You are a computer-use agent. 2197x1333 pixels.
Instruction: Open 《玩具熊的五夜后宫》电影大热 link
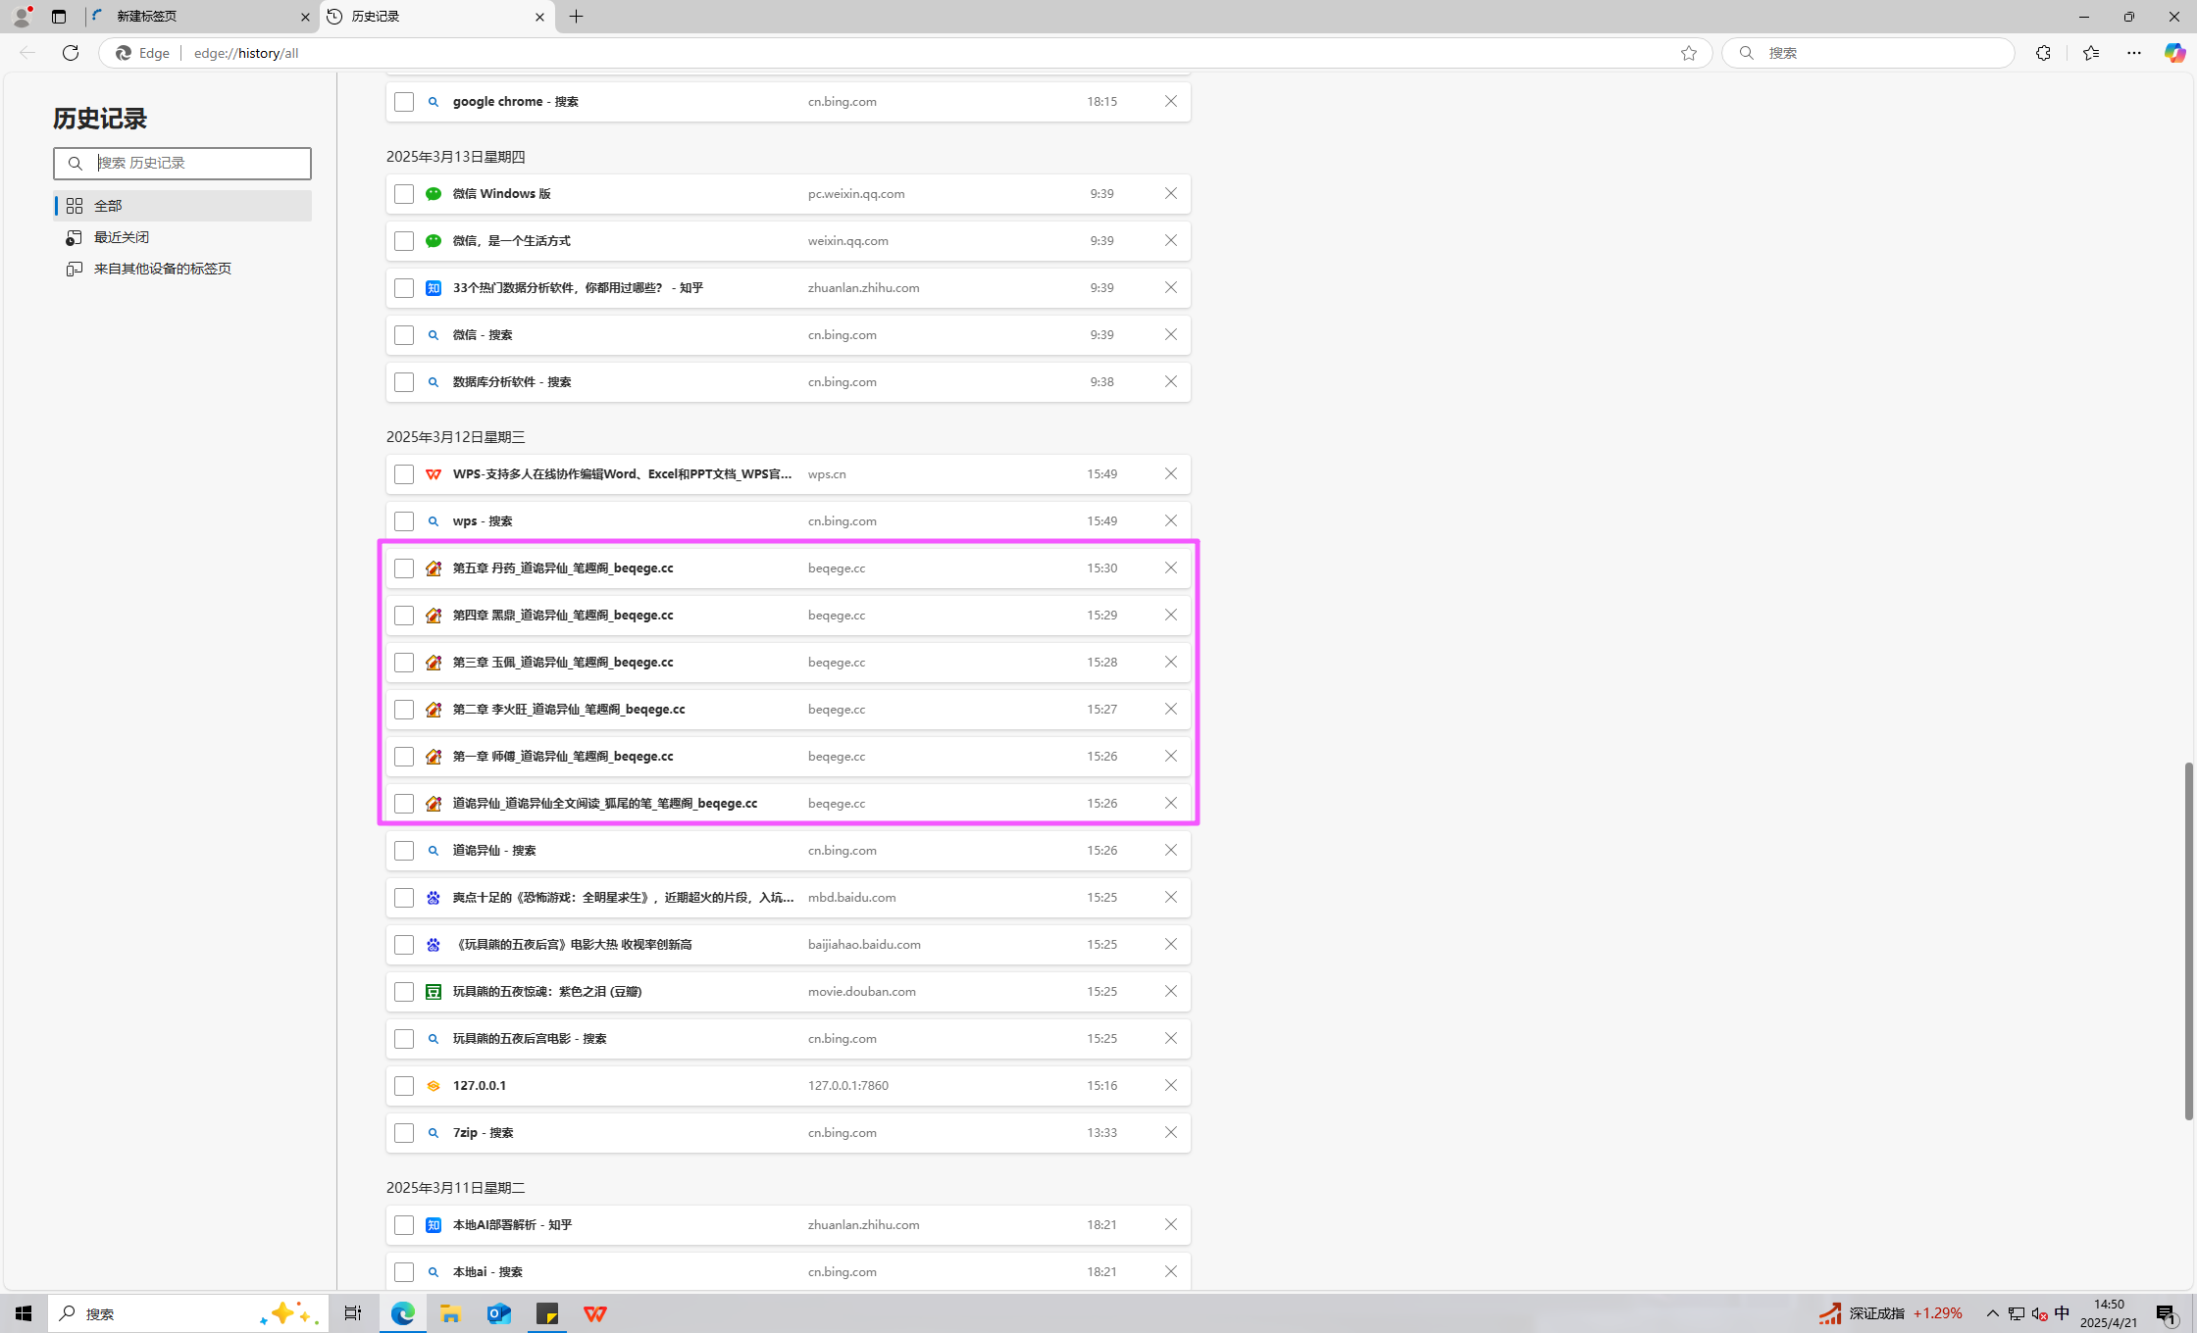pyautogui.click(x=572, y=944)
